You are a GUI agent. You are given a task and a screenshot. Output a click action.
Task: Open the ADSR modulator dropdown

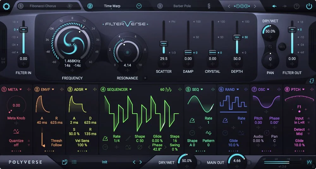[86, 90]
